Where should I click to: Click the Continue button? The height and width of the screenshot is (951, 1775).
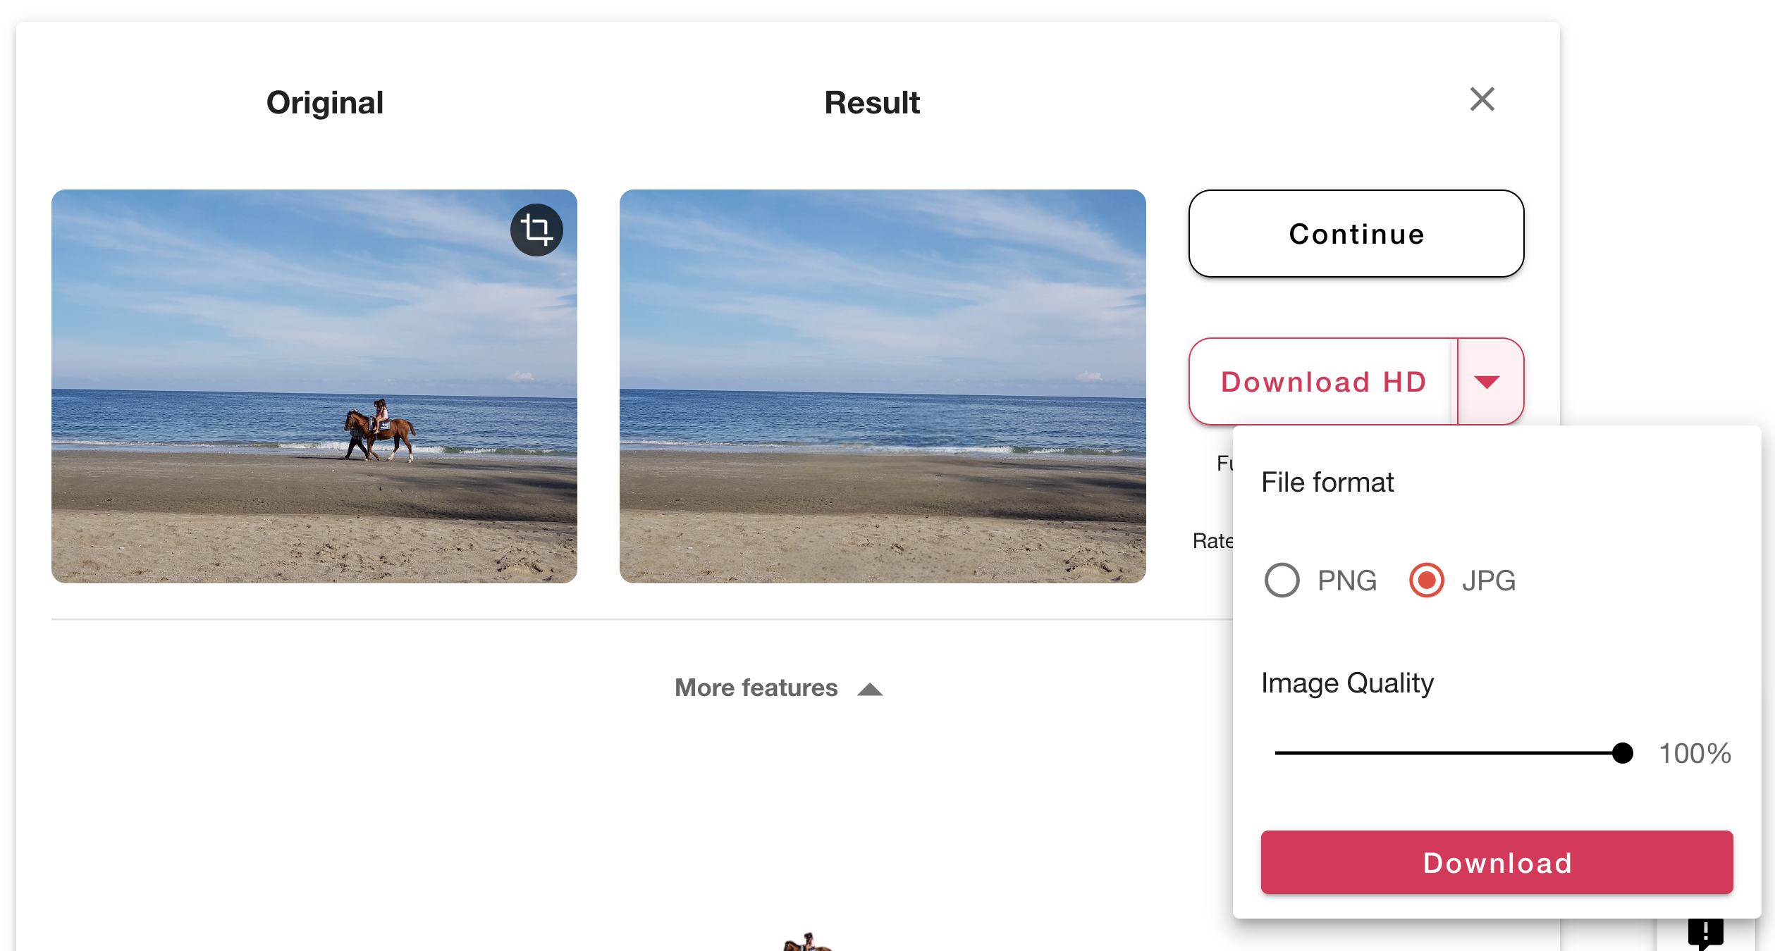[1356, 234]
